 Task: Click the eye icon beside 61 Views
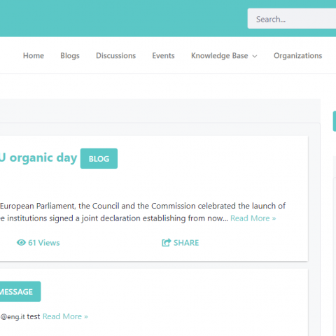tap(21, 243)
